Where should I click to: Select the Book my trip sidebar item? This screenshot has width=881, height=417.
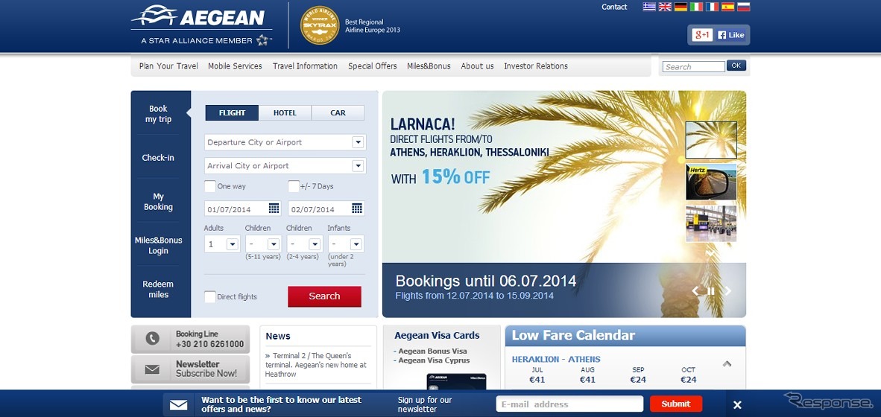click(158, 114)
